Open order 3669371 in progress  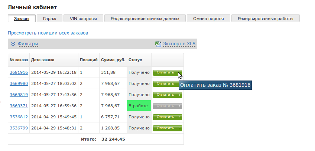19,106
